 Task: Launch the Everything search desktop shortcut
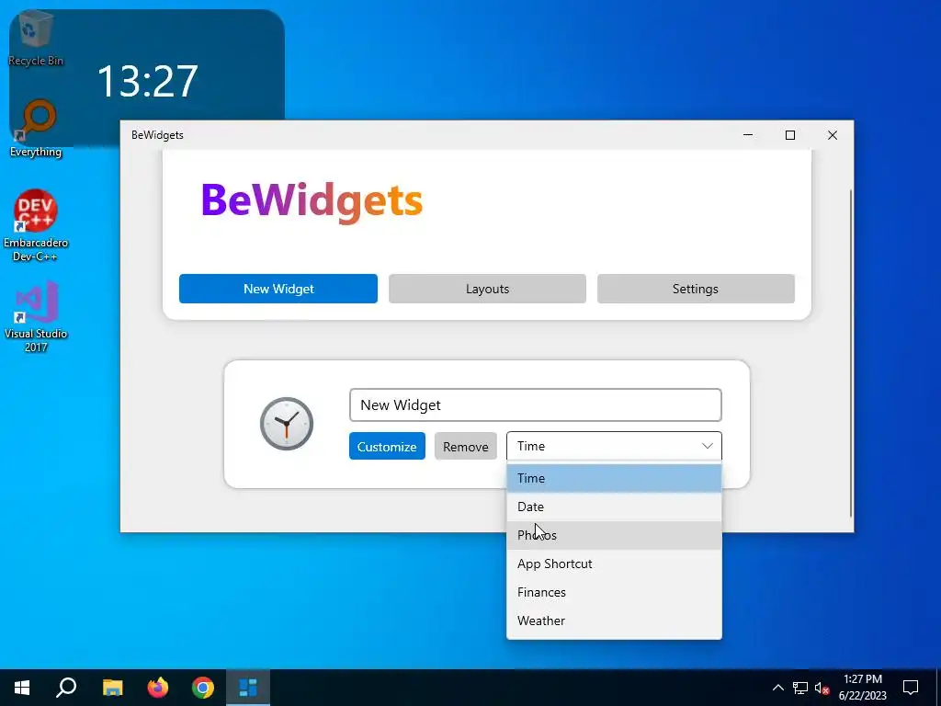(36, 128)
